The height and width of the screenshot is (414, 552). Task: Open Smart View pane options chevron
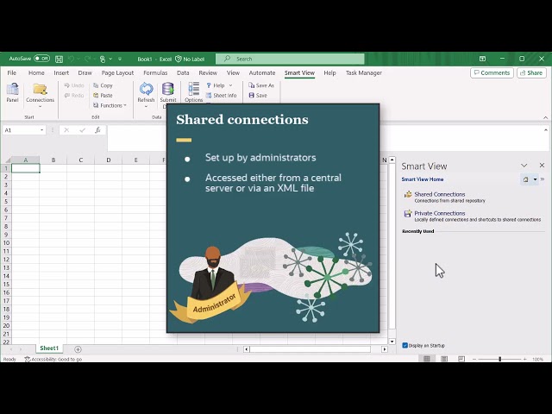coord(524,166)
